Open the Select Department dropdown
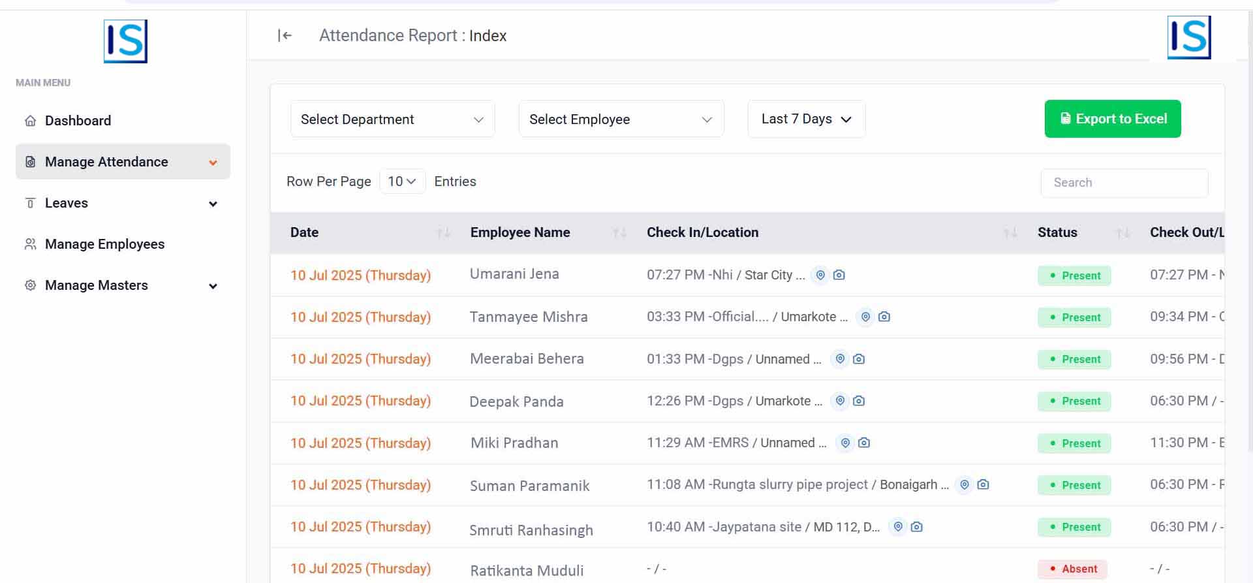This screenshot has width=1253, height=583. coord(392,119)
